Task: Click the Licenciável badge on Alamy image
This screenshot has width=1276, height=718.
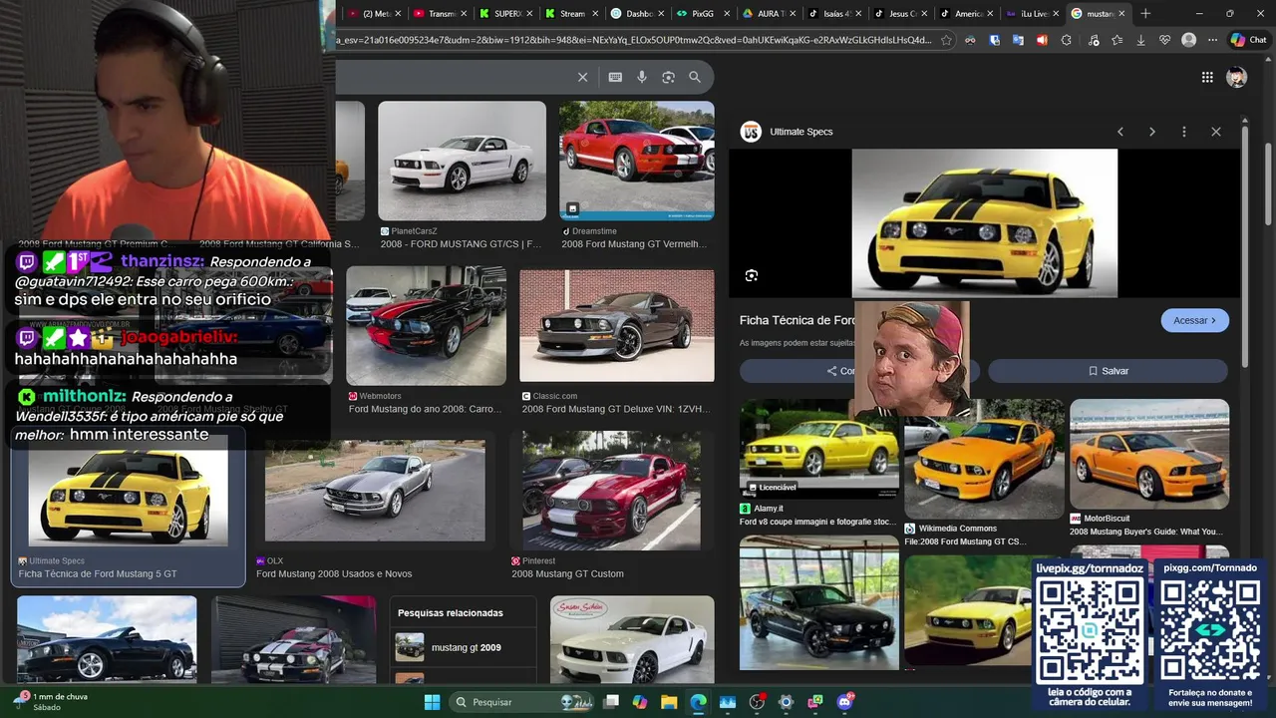Action: (x=773, y=488)
